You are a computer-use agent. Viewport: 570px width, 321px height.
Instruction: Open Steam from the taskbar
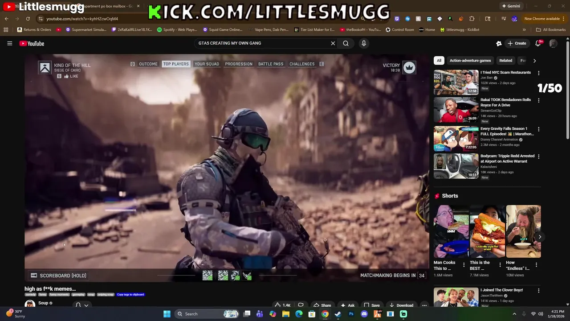click(338, 314)
